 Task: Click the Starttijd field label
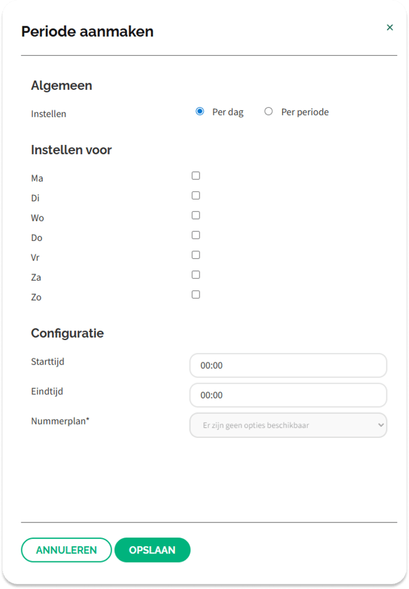coord(48,361)
